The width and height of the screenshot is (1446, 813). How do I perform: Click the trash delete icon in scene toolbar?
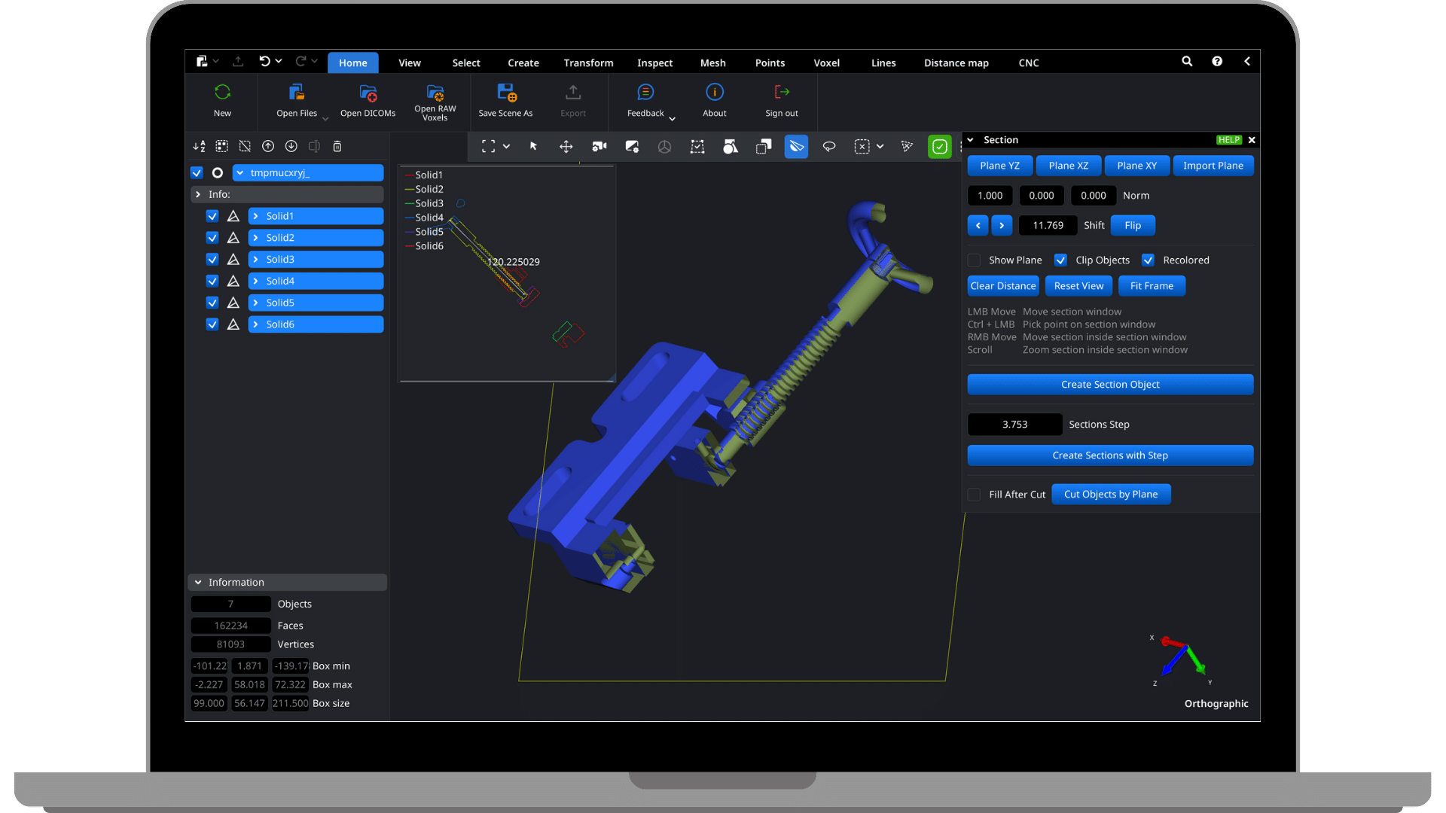click(x=337, y=147)
